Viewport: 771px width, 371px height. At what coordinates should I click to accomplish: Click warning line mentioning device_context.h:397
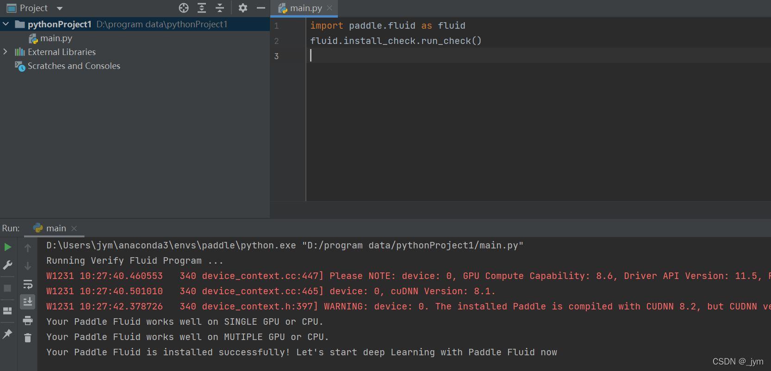pyautogui.click(x=409, y=307)
